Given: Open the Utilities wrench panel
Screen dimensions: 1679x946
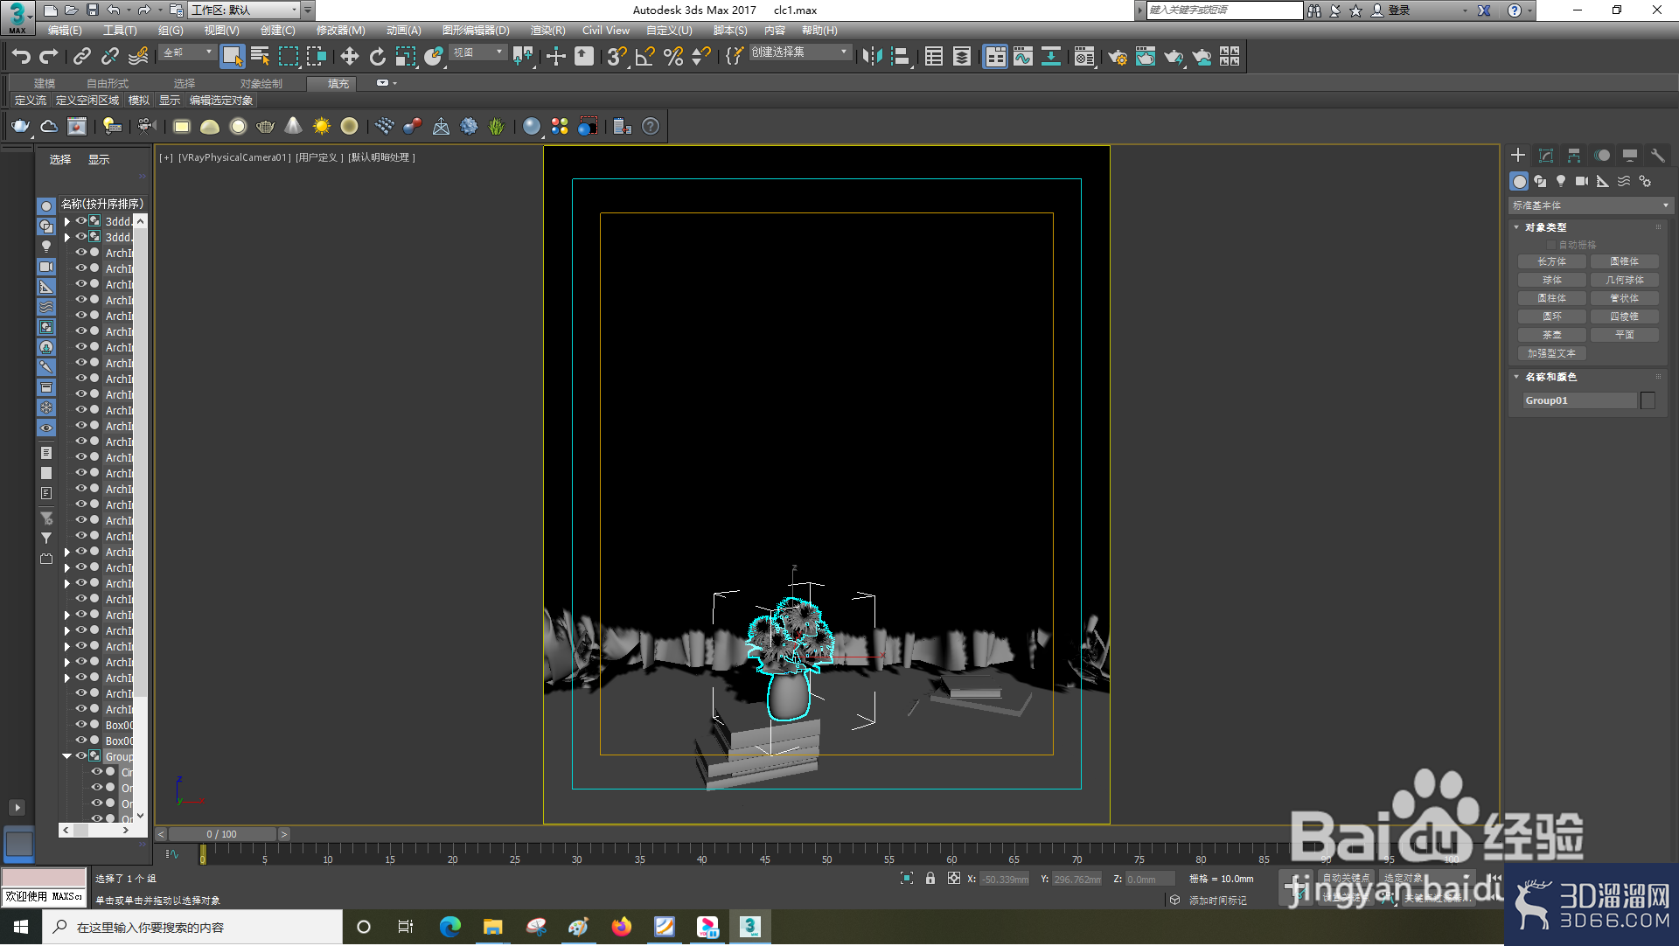Looking at the screenshot, I should (1657, 155).
